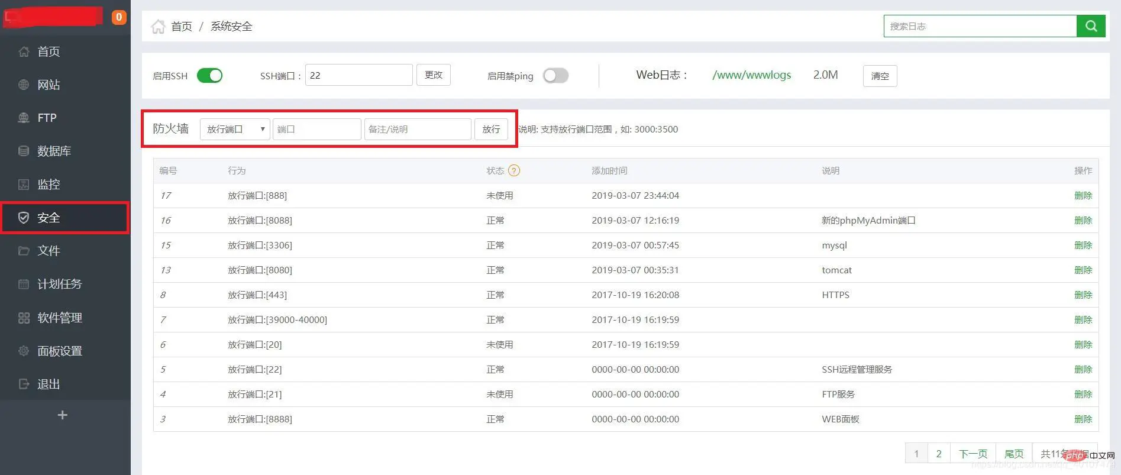Delete the SSH port 22 rule

pyautogui.click(x=1083, y=369)
